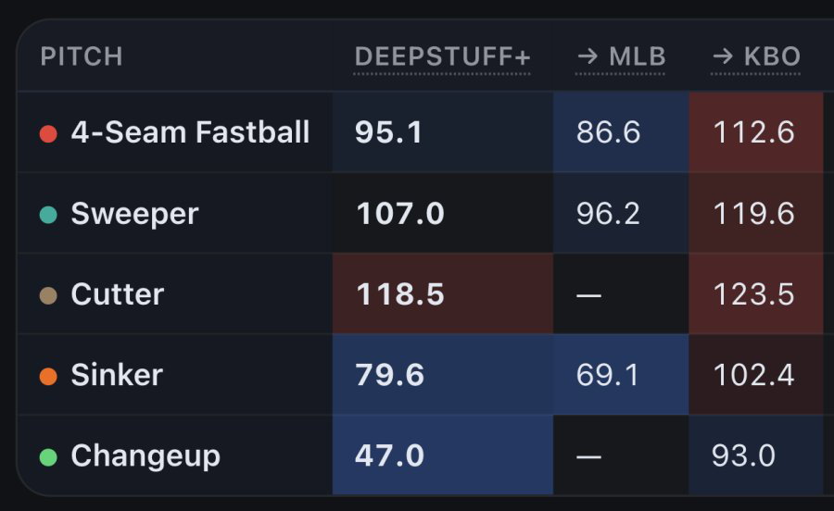
Task: Click the teal Sweeper color dot
Action: click(x=48, y=215)
